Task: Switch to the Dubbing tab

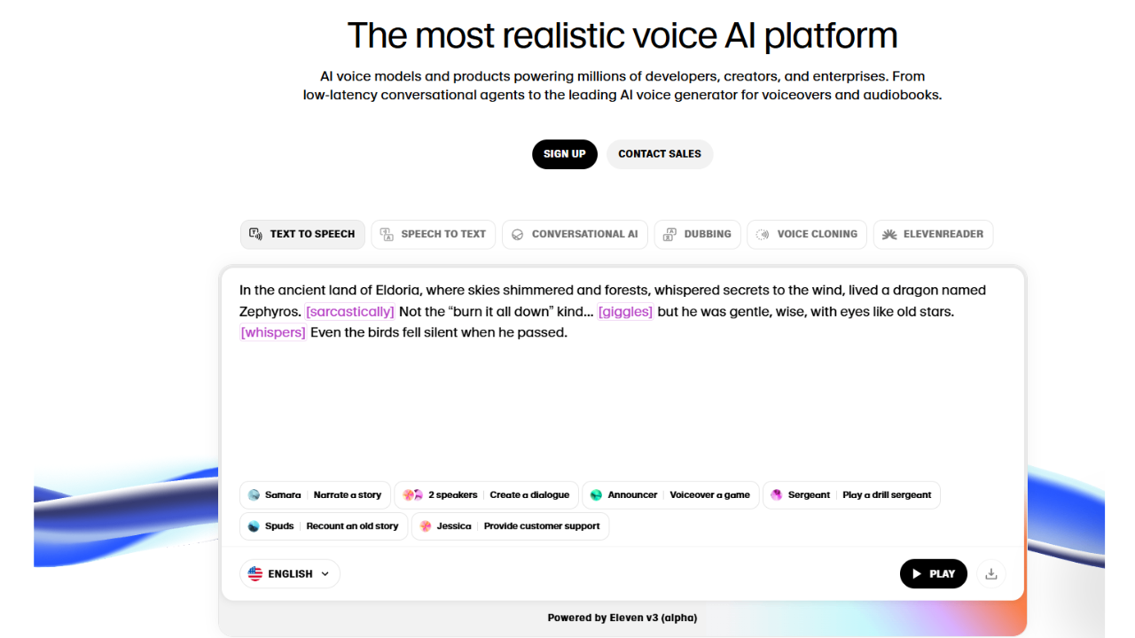Action: (x=697, y=234)
